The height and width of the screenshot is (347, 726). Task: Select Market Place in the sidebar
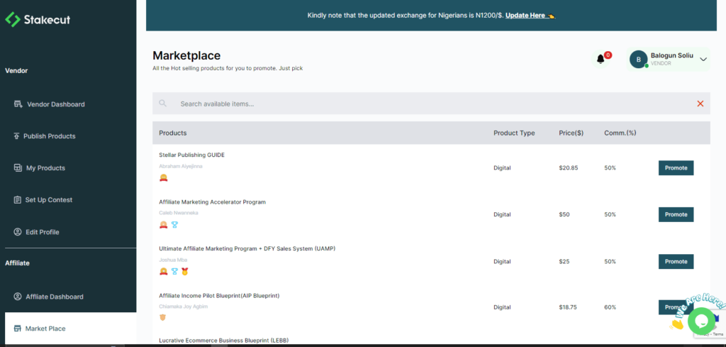45,329
